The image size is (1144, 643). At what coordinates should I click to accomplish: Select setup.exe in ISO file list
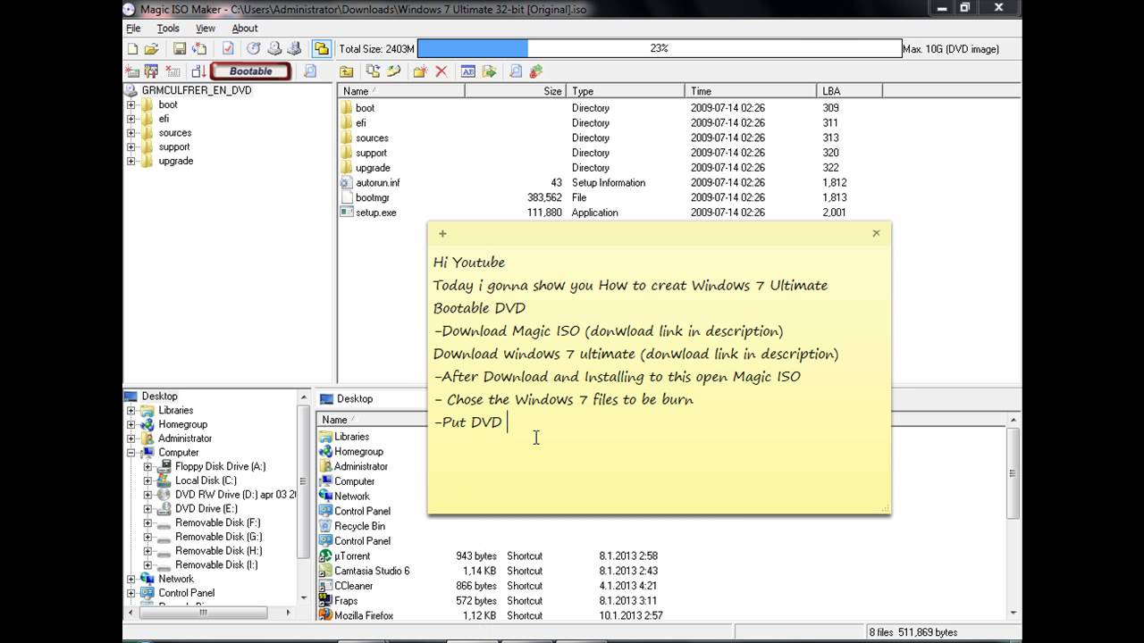click(x=375, y=213)
